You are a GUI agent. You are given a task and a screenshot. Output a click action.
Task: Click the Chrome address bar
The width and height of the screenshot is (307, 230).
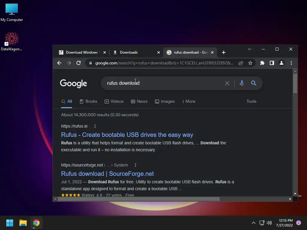[164, 63]
